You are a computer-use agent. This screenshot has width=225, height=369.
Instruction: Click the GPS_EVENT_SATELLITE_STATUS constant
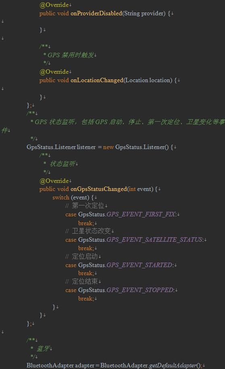pos(154,240)
